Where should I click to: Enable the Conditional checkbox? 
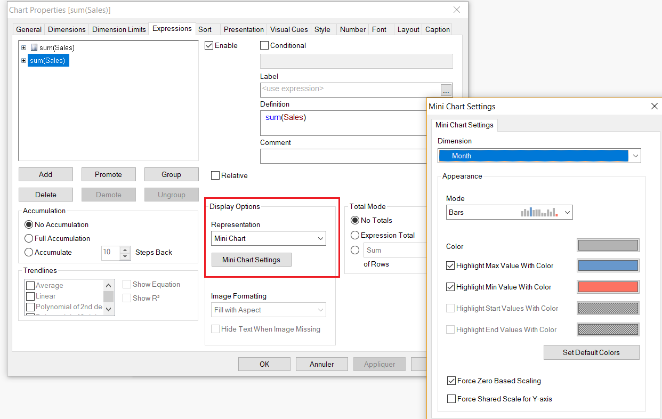(264, 46)
